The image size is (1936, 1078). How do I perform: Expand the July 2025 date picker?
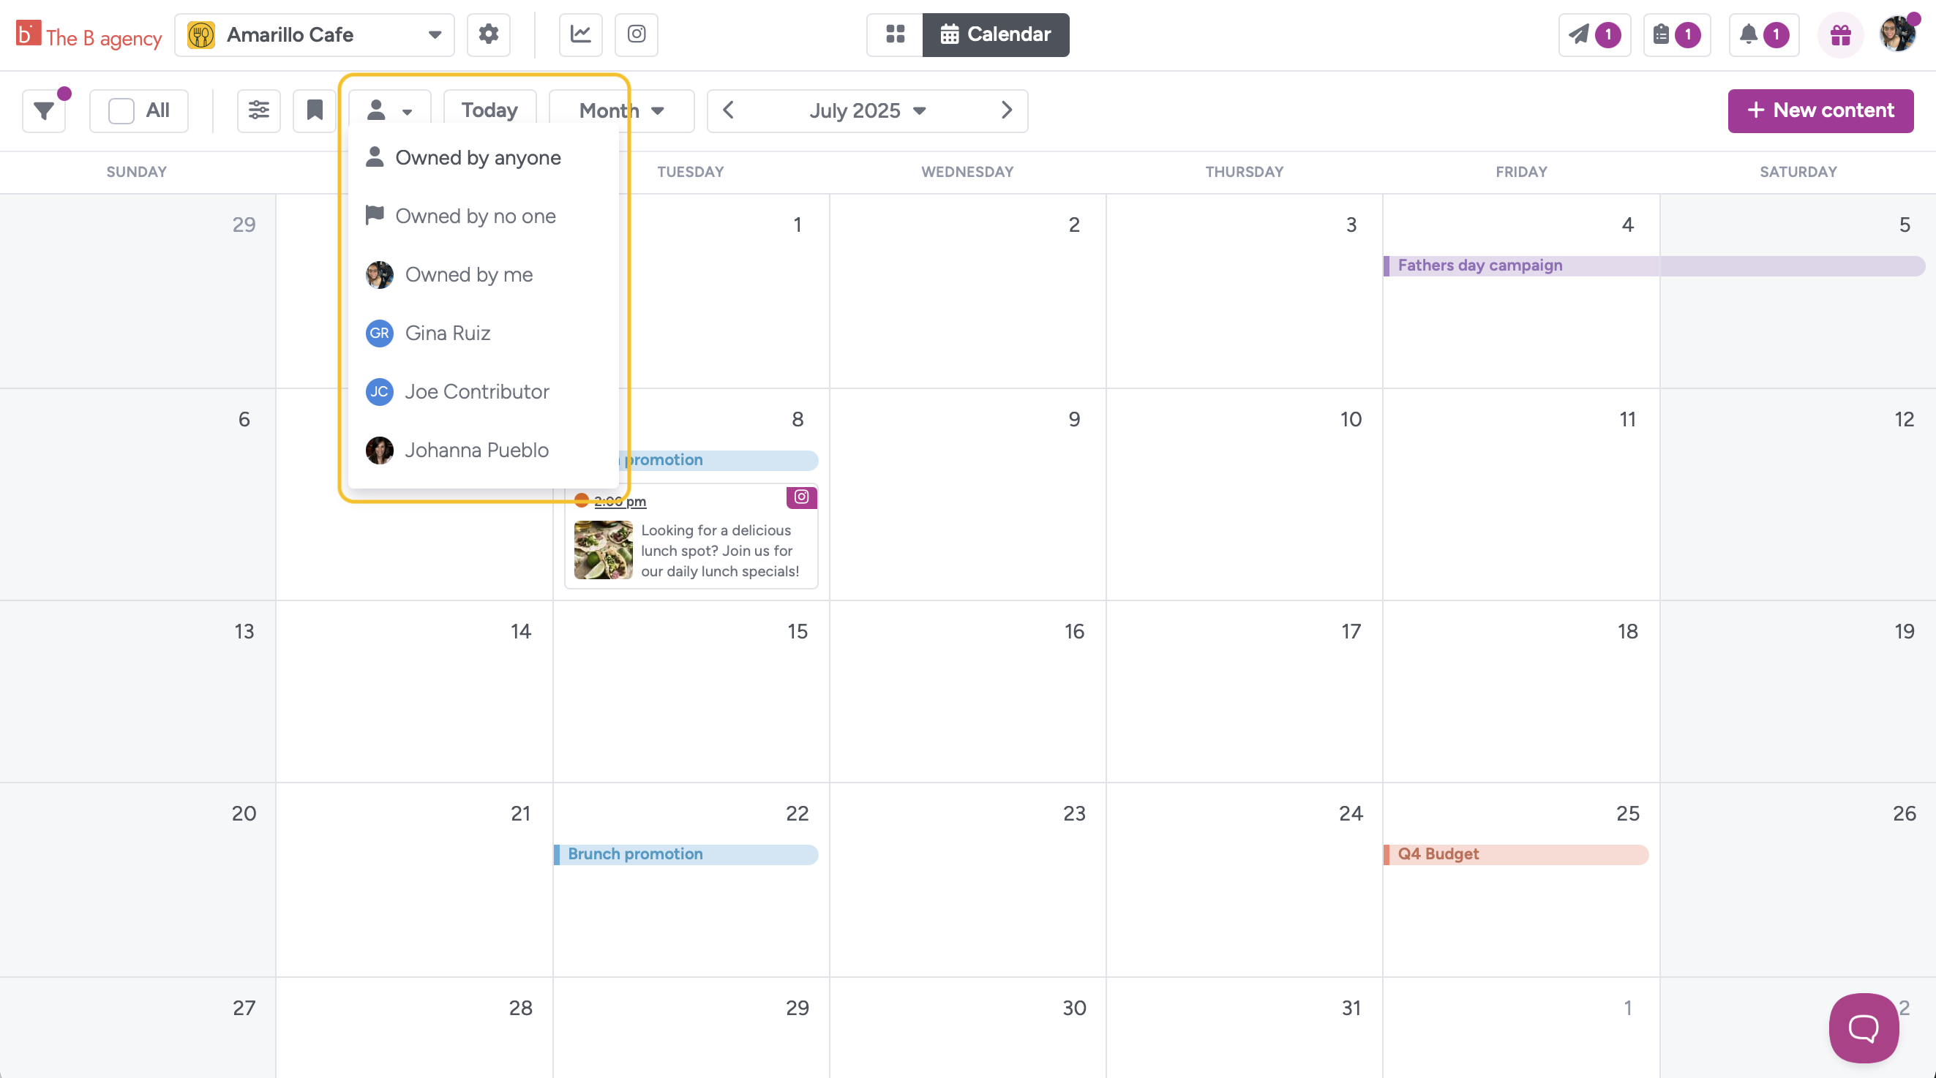click(x=866, y=111)
